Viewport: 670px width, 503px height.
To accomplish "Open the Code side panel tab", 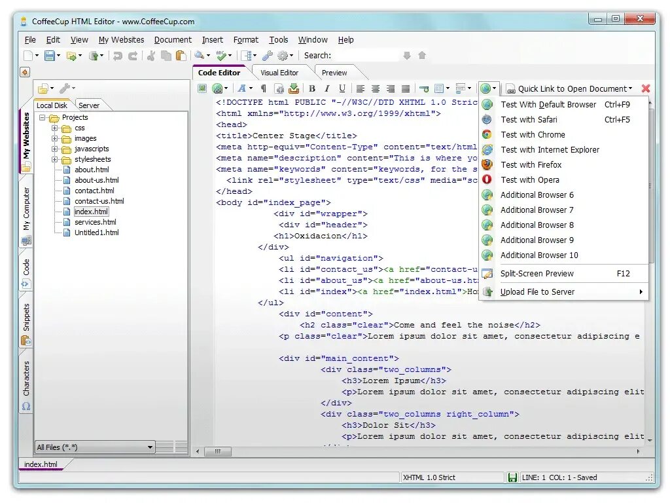I will tap(26, 272).
